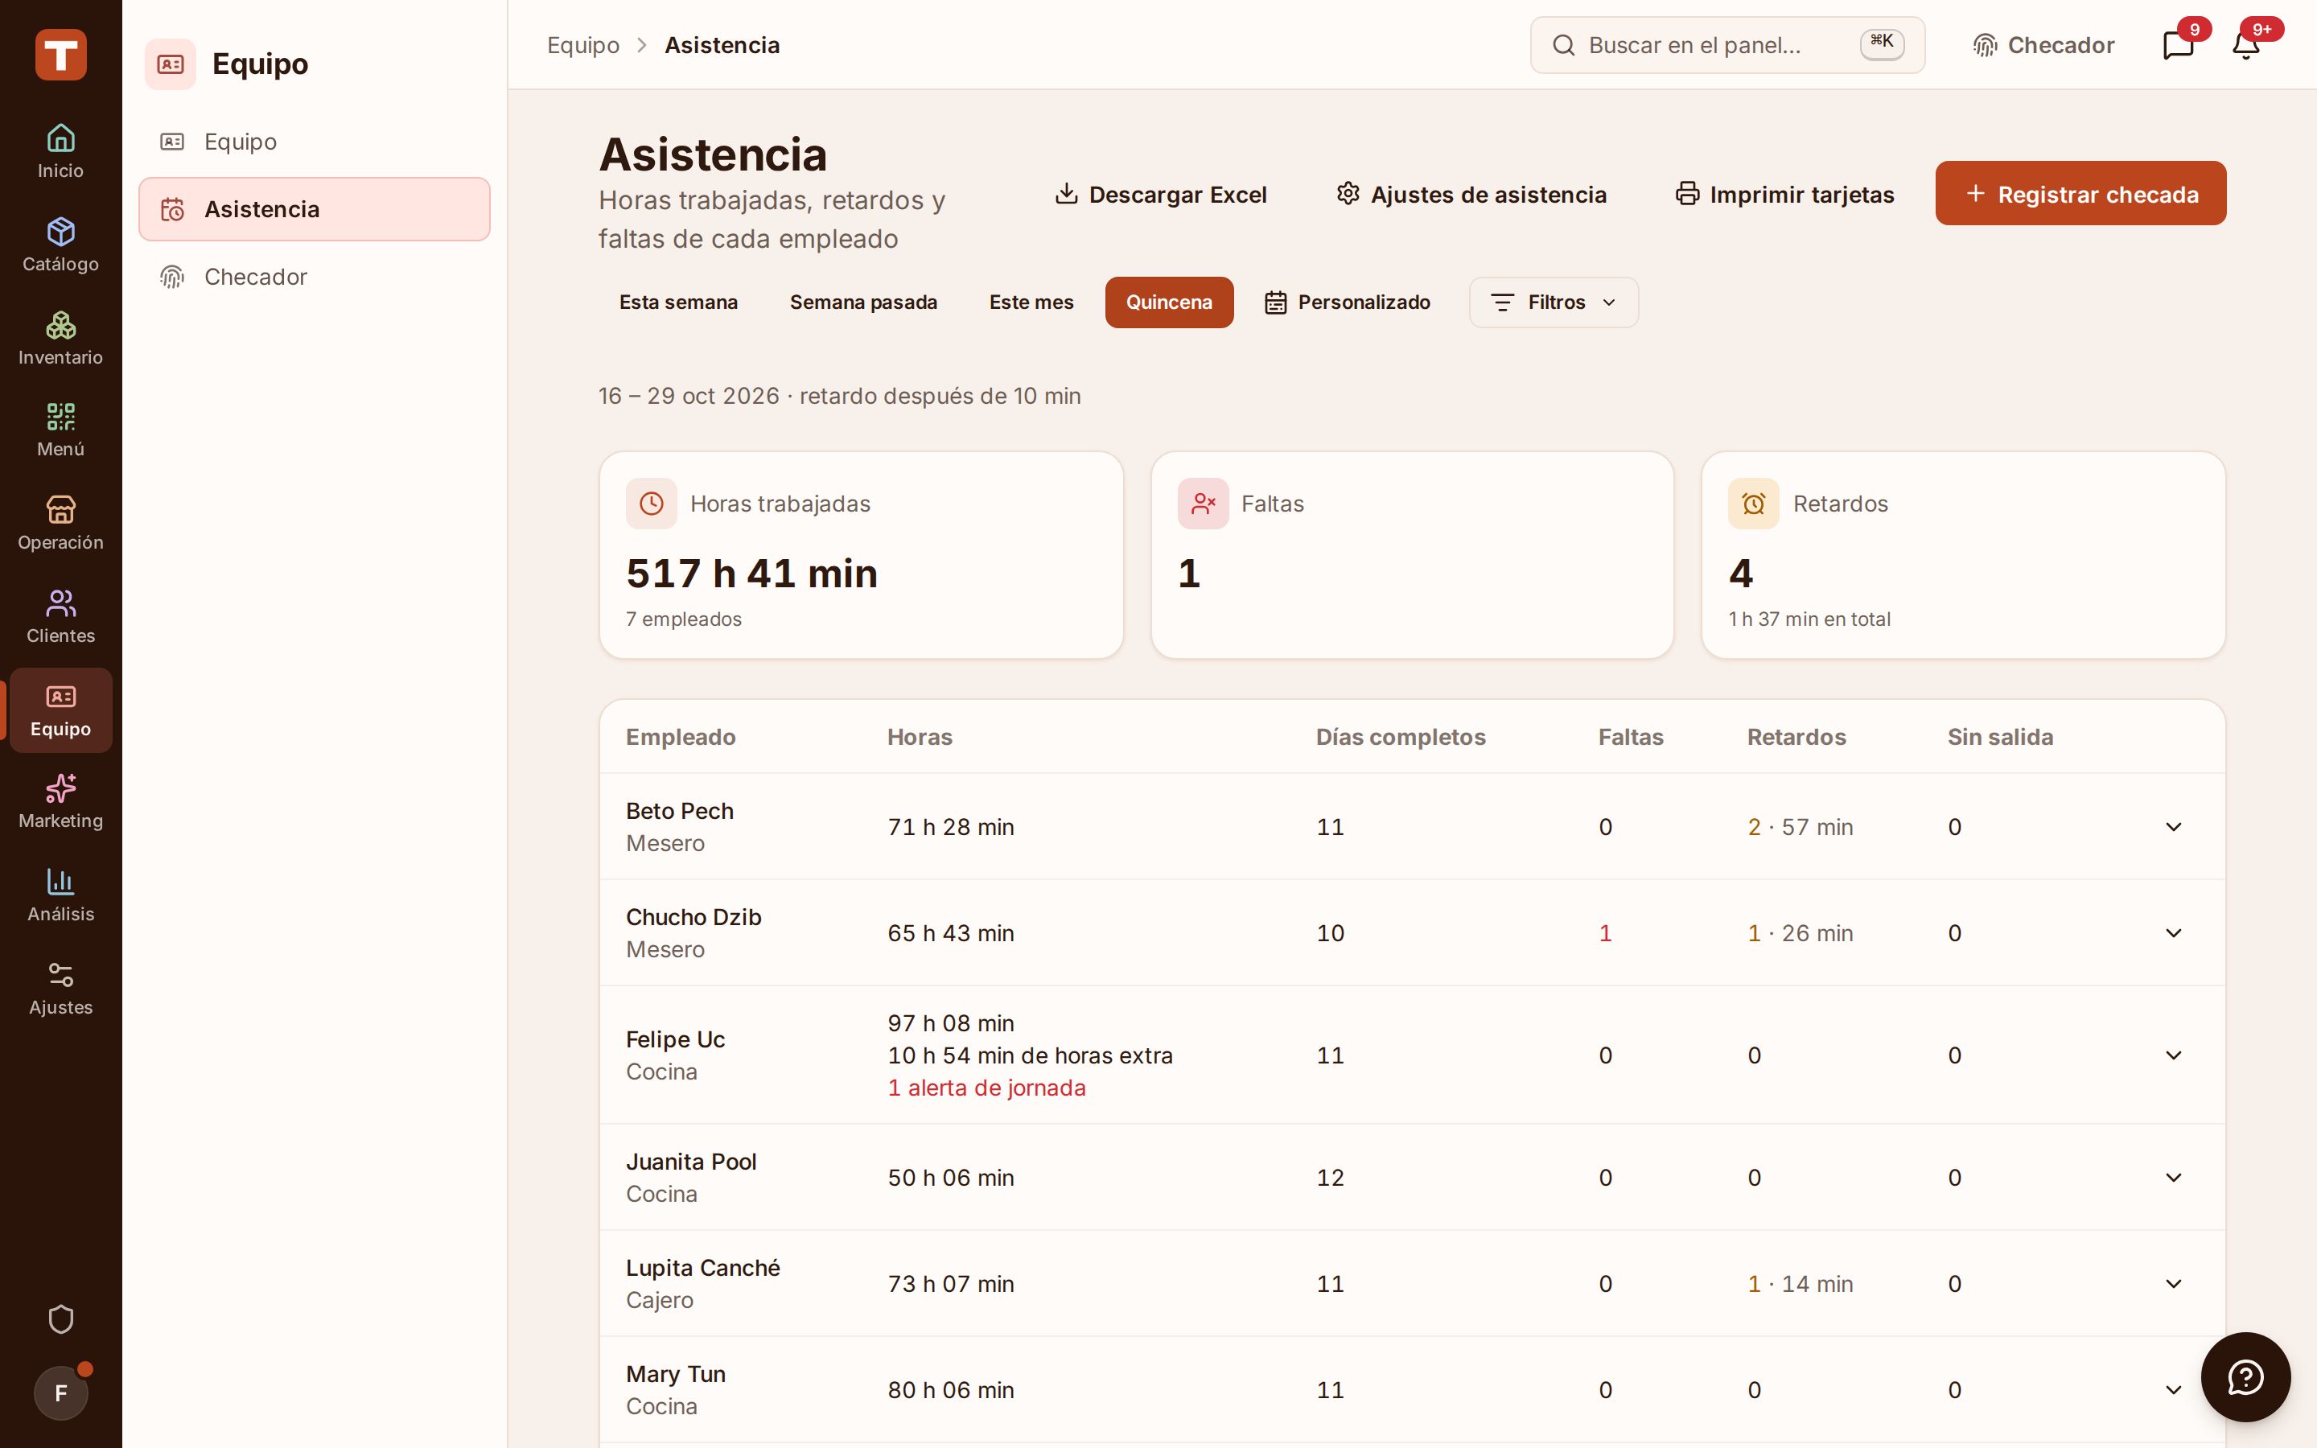
Task: Expand the Juanita Pool row
Action: point(2173,1177)
